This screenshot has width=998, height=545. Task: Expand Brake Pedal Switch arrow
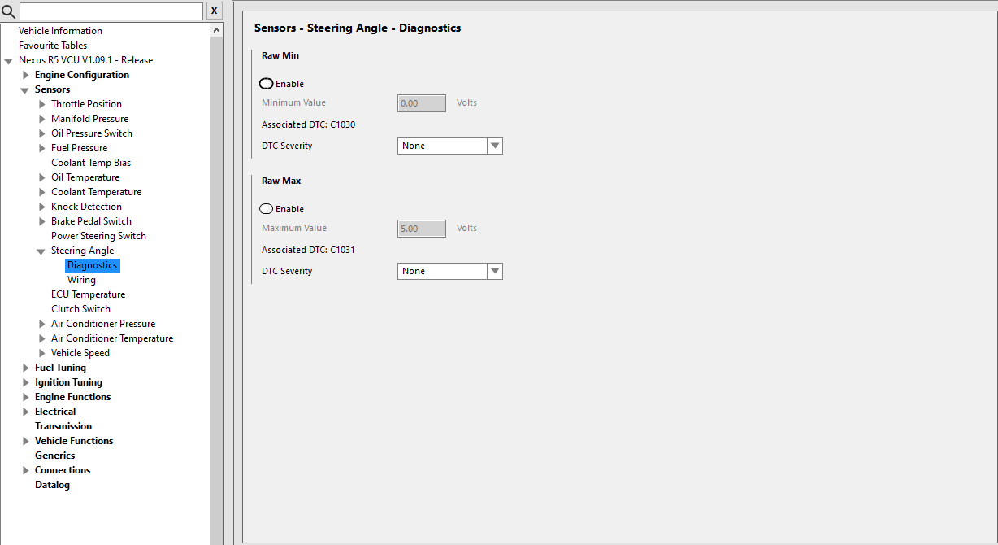click(42, 221)
